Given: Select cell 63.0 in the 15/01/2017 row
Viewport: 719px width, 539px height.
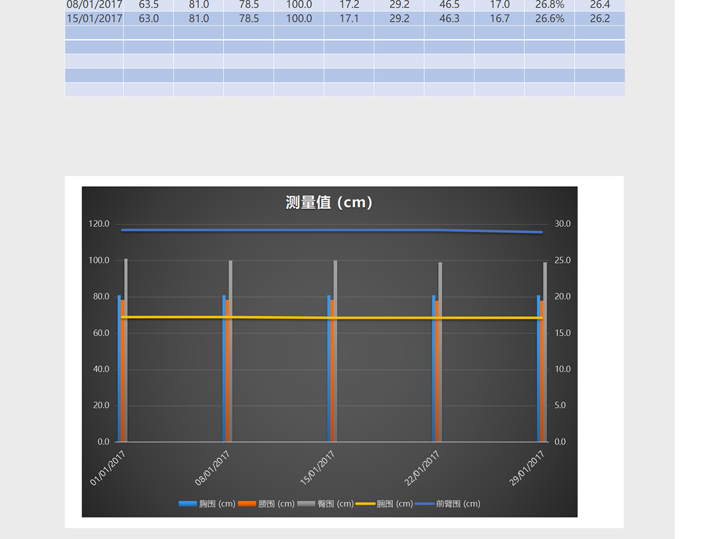Looking at the screenshot, I should click(x=149, y=19).
